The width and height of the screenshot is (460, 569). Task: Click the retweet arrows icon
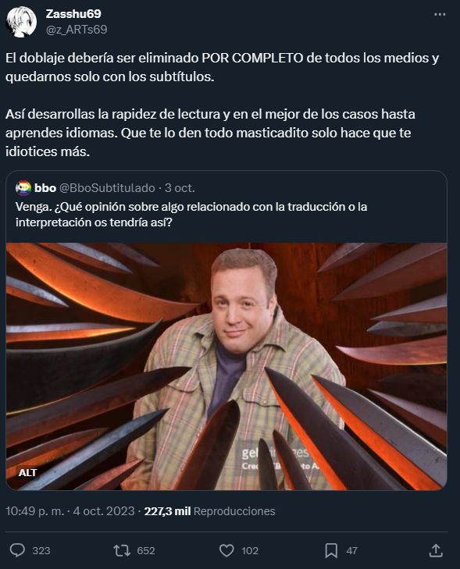(122, 550)
